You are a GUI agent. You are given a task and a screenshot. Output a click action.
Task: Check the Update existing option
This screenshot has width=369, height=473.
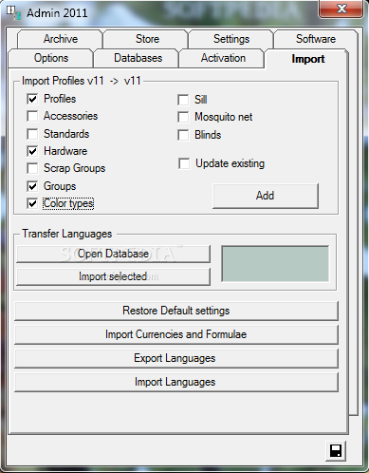coord(184,164)
